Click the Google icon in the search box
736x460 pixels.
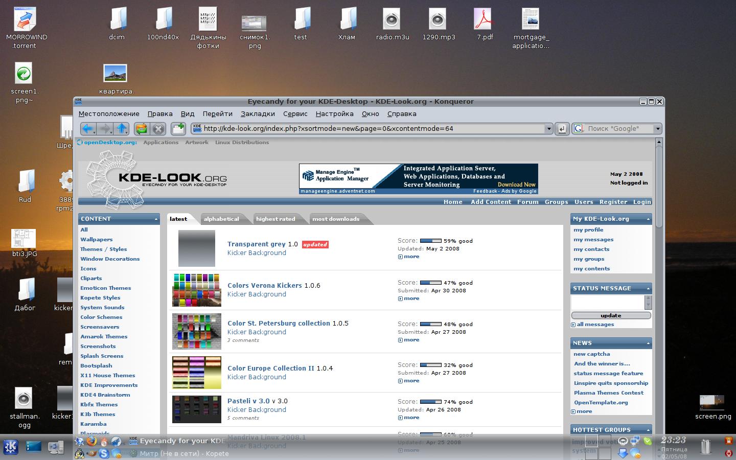579,129
